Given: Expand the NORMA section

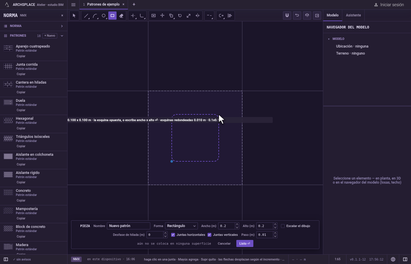Looking at the screenshot, I should [33, 26].
